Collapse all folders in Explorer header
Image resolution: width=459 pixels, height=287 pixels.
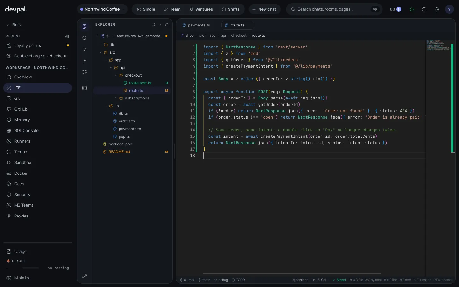tap(160, 25)
